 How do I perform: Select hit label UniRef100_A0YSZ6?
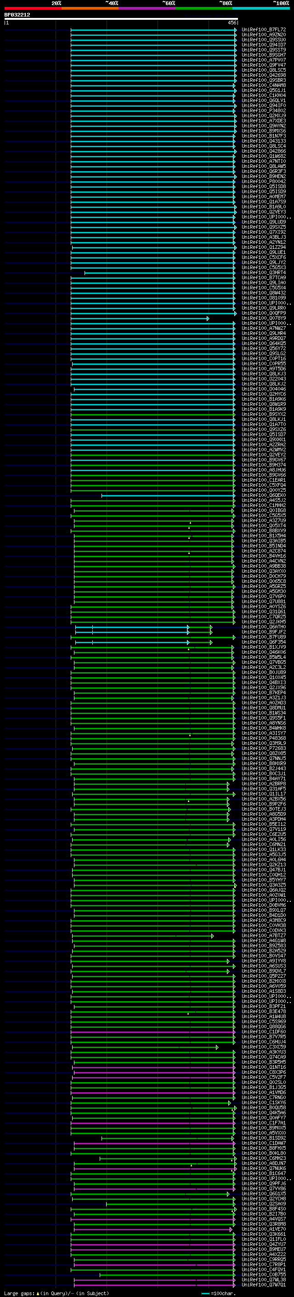[264, 607]
